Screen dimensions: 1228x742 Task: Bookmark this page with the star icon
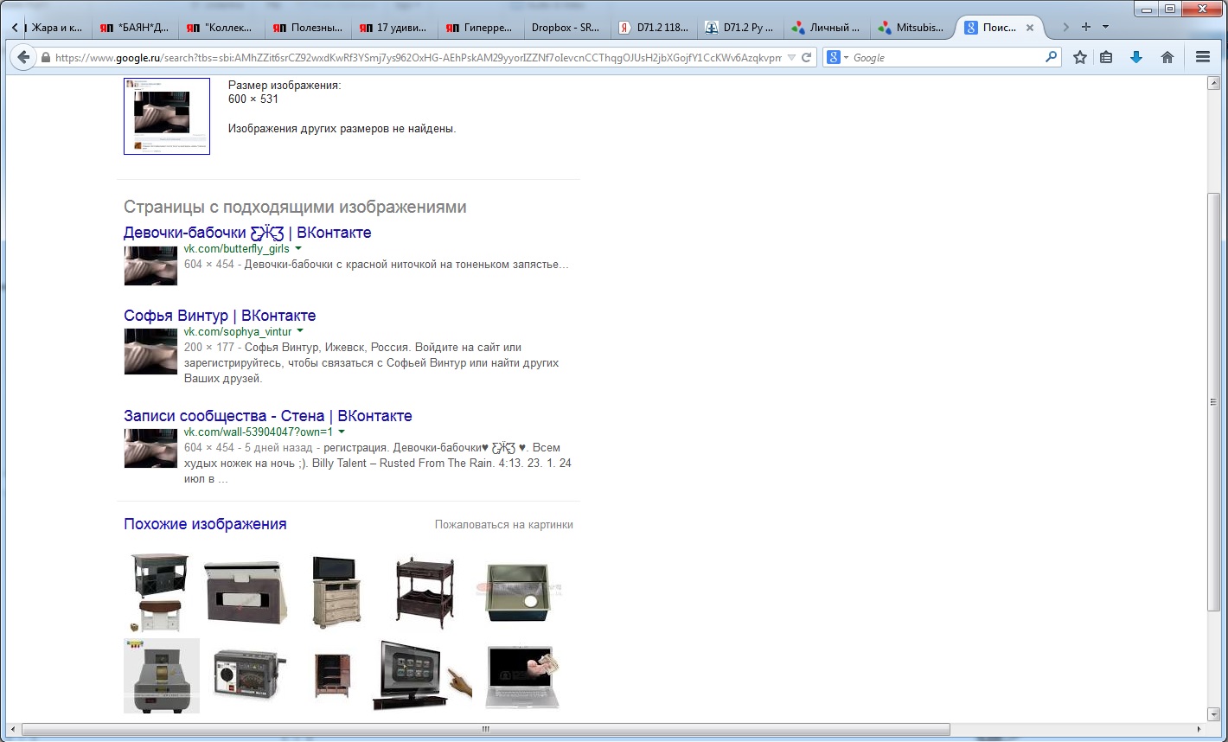1079,57
